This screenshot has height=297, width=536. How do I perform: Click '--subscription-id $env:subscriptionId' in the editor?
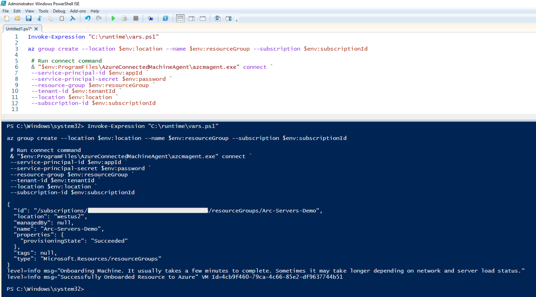(93, 103)
